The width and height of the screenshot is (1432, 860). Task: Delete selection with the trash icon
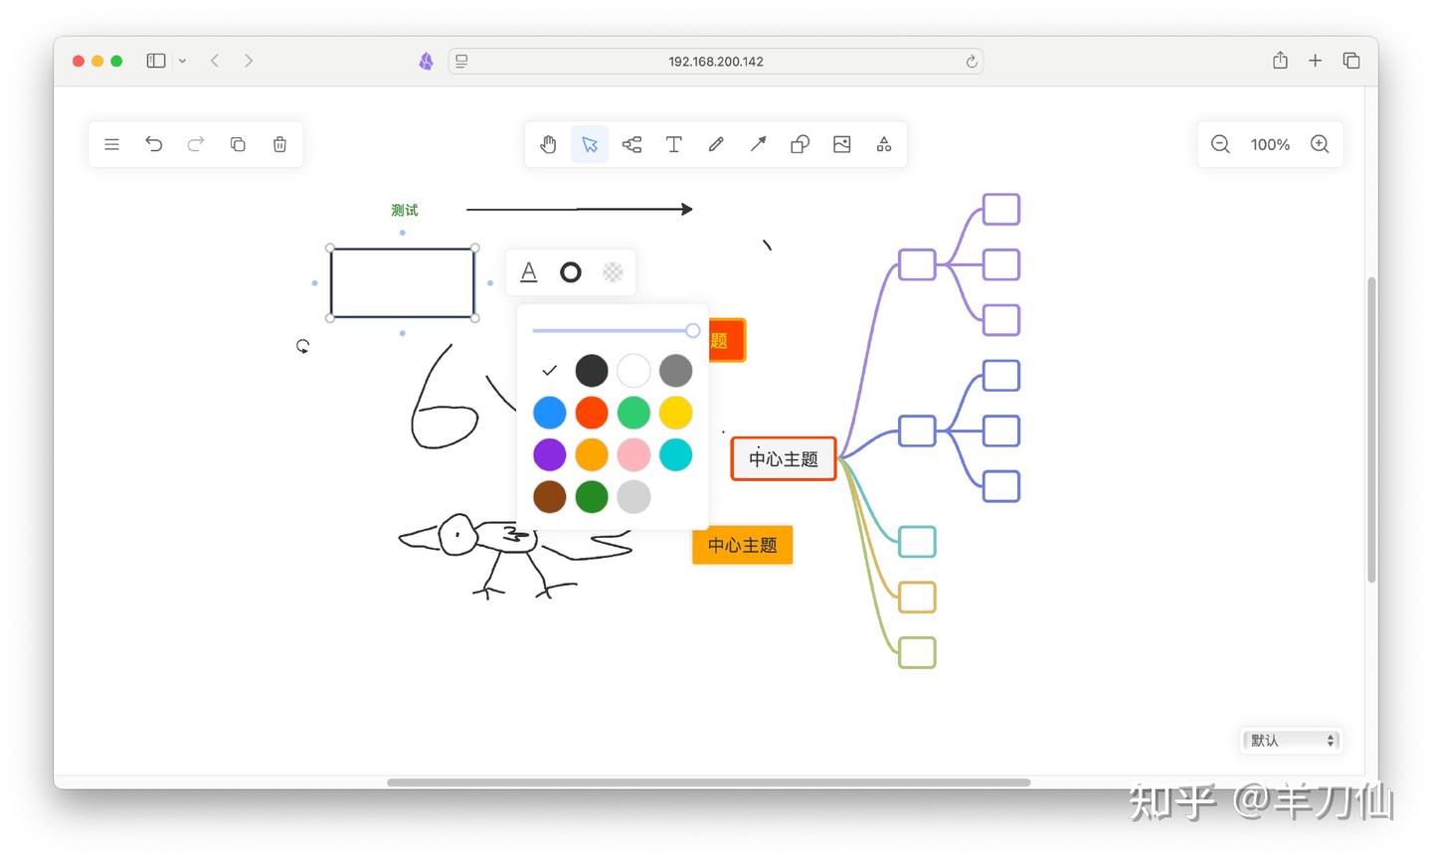(x=279, y=144)
